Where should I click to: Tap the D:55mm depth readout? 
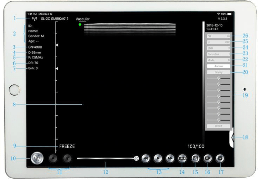click(x=35, y=53)
